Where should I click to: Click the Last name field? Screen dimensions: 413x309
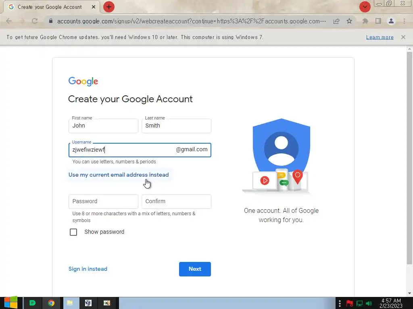pyautogui.click(x=177, y=126)
